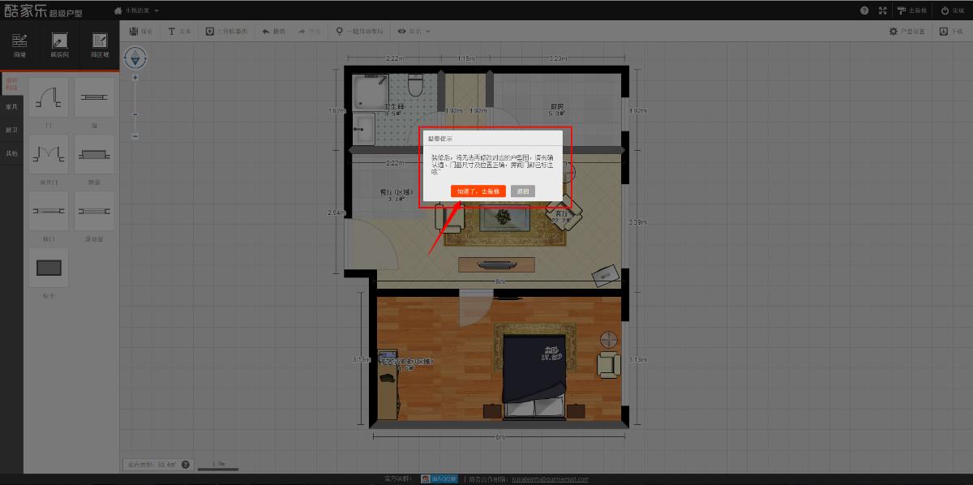This screenshot has width=973, height=485.
Task: Choose the bay window (飘窗) component
Action: pos(95,154)
